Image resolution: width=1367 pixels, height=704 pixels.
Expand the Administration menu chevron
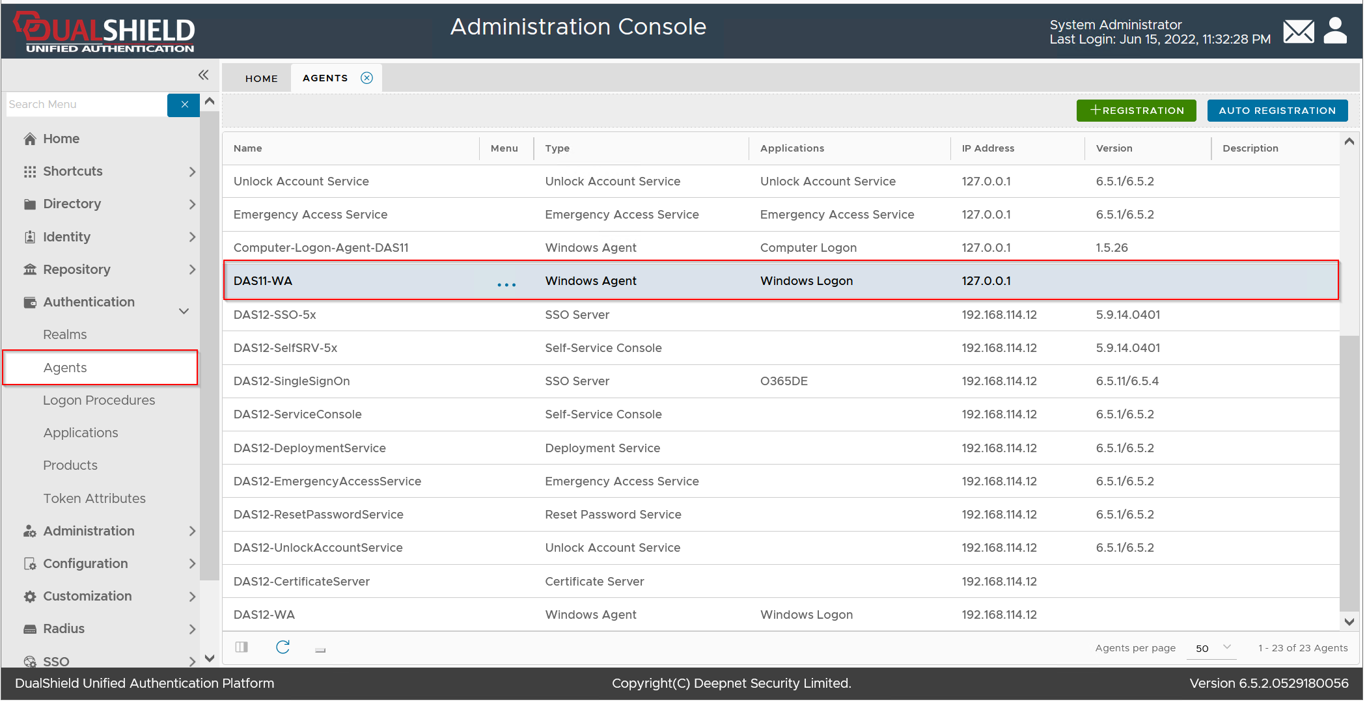pyautogui.click(x=192, y=531)
